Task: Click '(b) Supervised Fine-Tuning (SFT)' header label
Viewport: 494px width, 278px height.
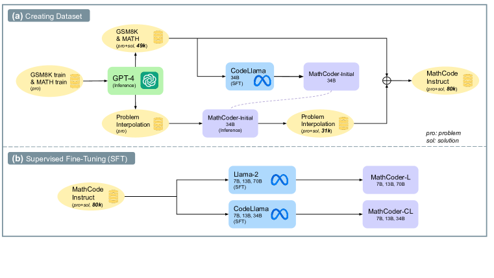Action: click(71, 158)
